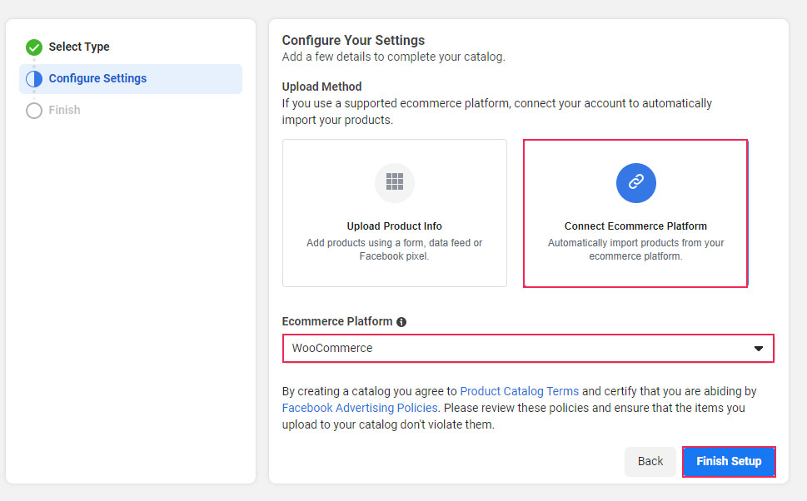The width and height of the screenshot is (807, 501).
Task: Click the grid icon for Upload Product Info
Action: pos(394,182)
